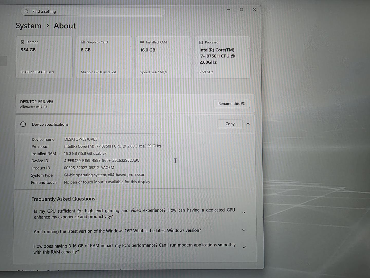Close the Settings window
Image resolution: width=370 pixels, height=278 pixels.
pos(254,10)
